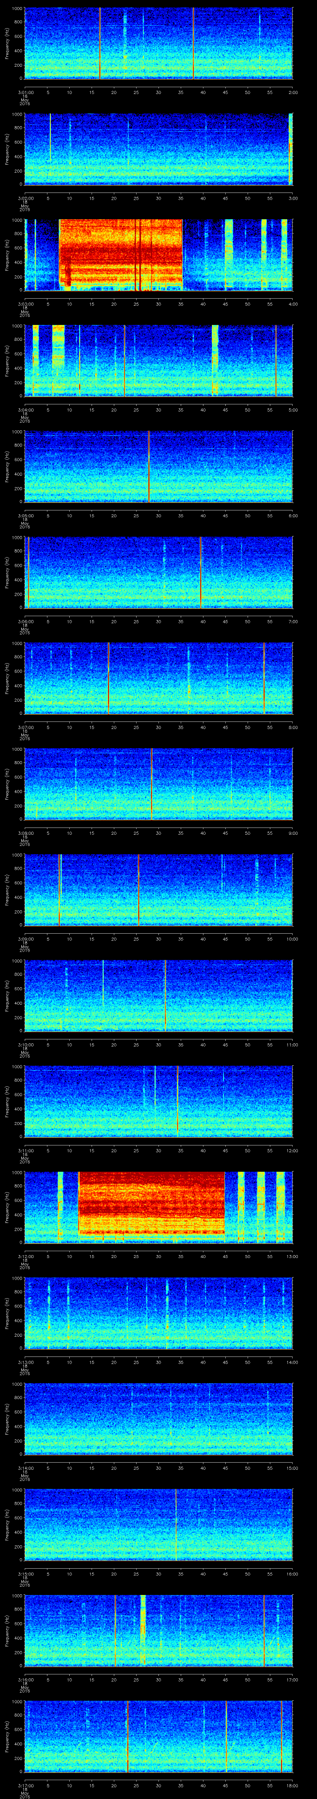317x1799 pixels.
Task: Select the 3:05:00 spectrogram panel
Action: point(159,467)
